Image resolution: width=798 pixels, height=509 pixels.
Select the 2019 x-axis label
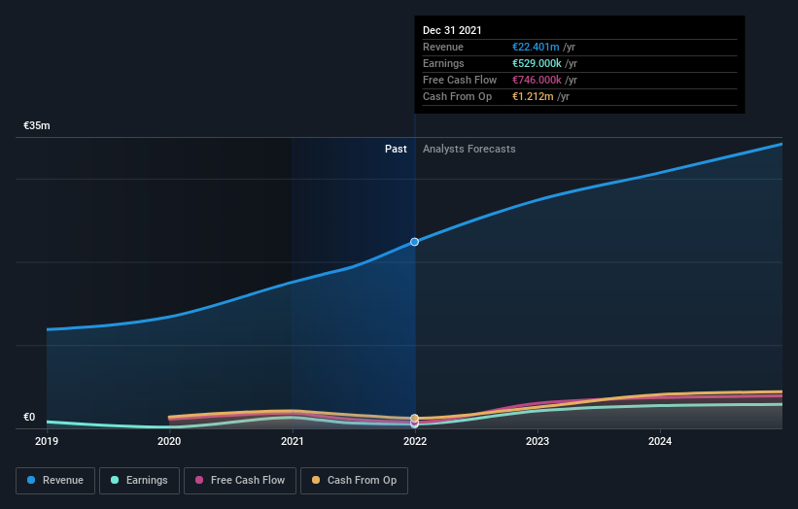(x=47, y=441)
